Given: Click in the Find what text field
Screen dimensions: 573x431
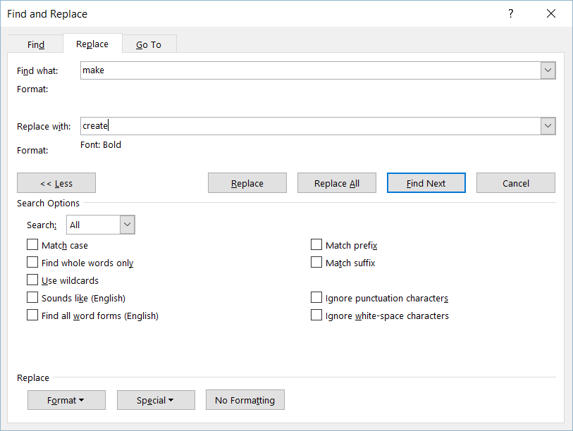Looking at the screenshot, I should (x=311, y=70).
